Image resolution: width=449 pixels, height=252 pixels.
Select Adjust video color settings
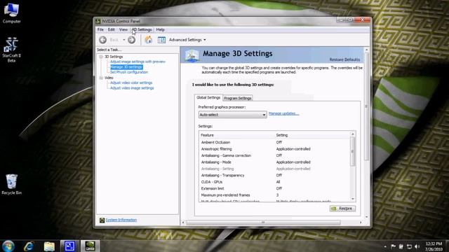(x=131, y=83)
